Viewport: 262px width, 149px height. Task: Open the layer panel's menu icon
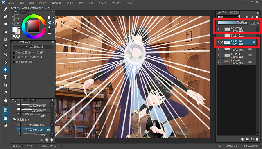[x=257, y=13]
